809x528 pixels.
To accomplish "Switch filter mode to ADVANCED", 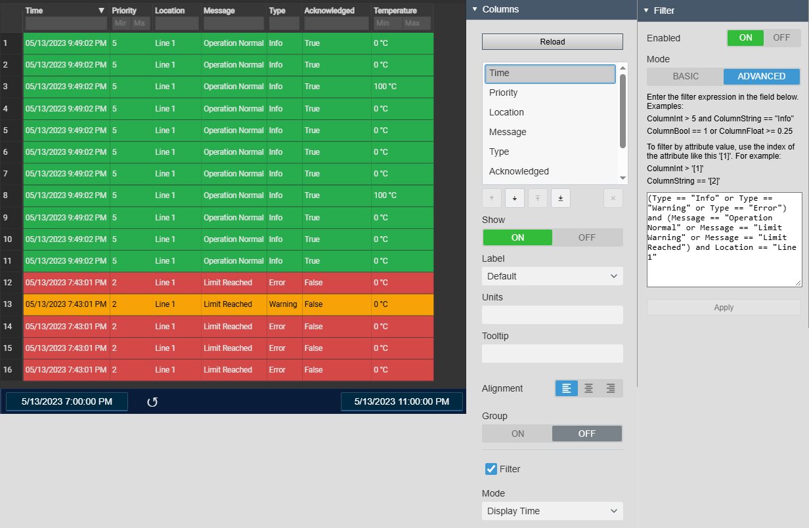I will point(762,76).
